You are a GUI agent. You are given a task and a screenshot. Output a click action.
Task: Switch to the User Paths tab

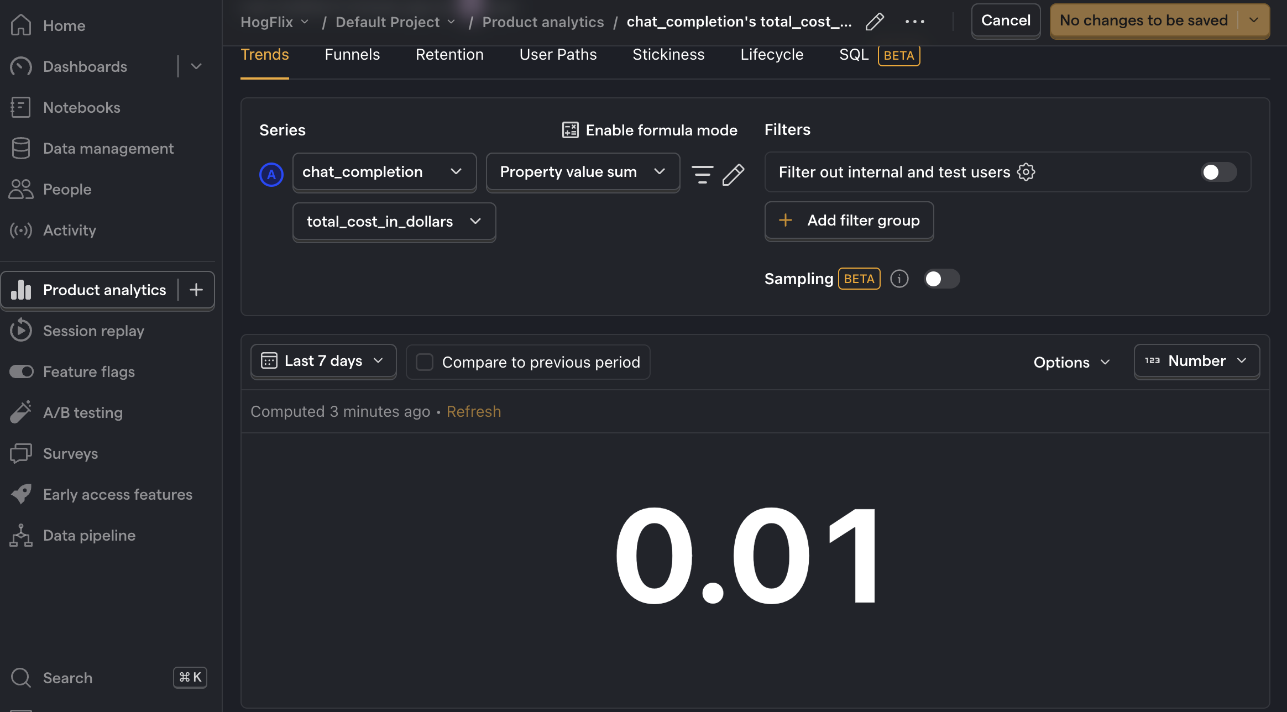[558, 55]
